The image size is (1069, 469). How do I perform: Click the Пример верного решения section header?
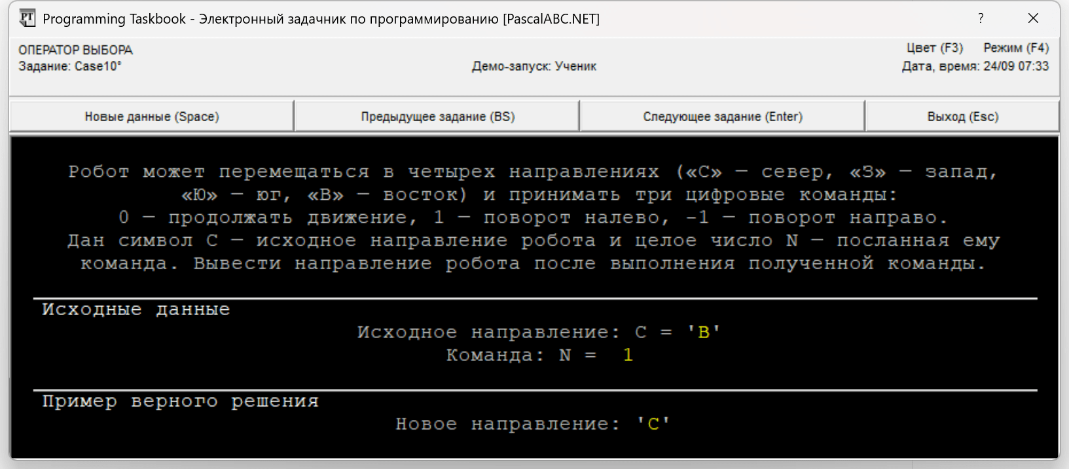[180, 402]
